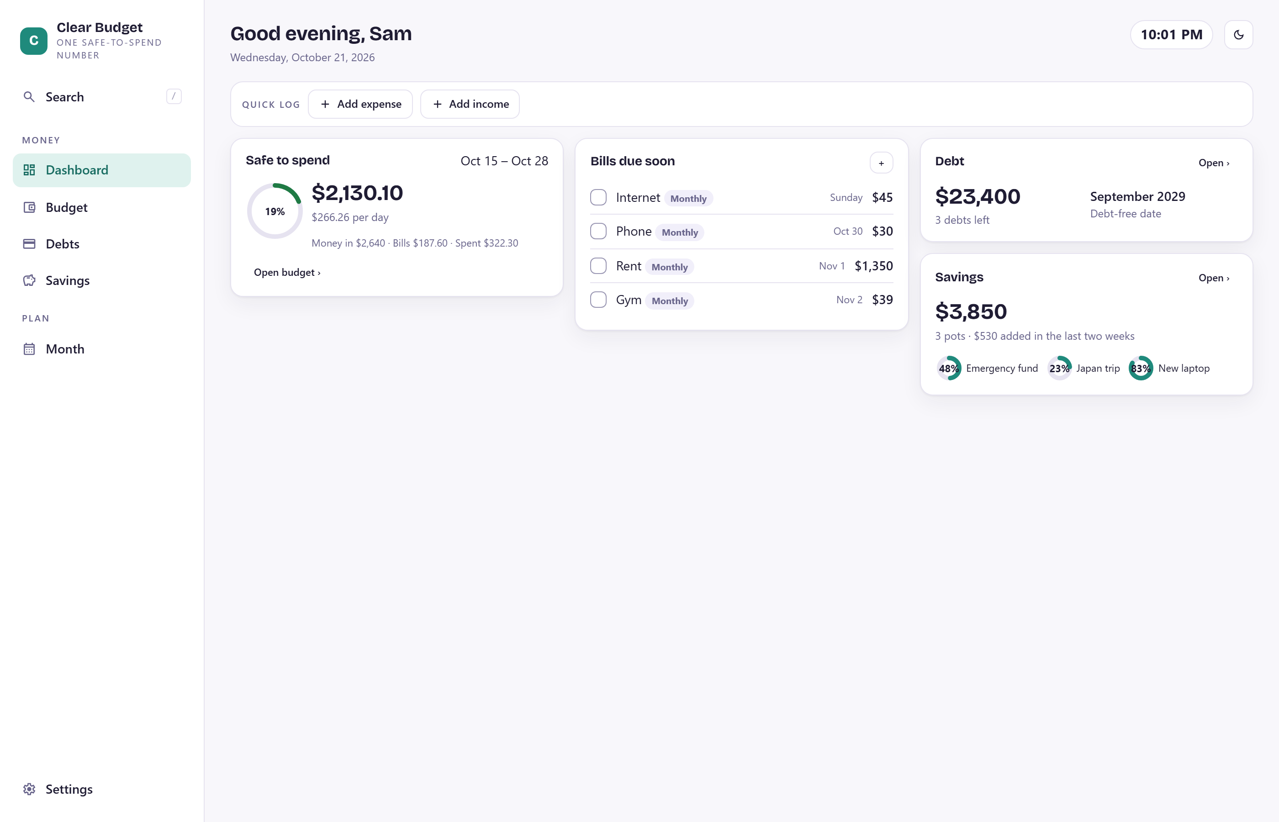Check off the Phone bill
1279x822 pixels.
pyautogui.click(x=598, y=231)
